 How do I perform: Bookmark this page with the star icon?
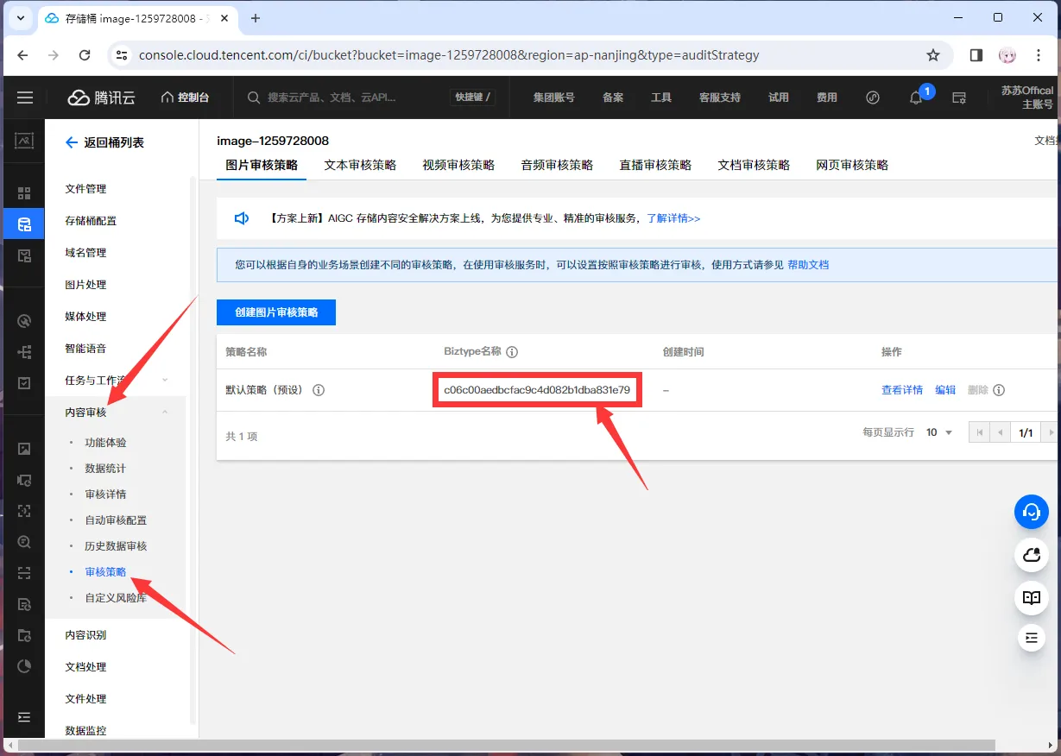(x=932, y=55)
